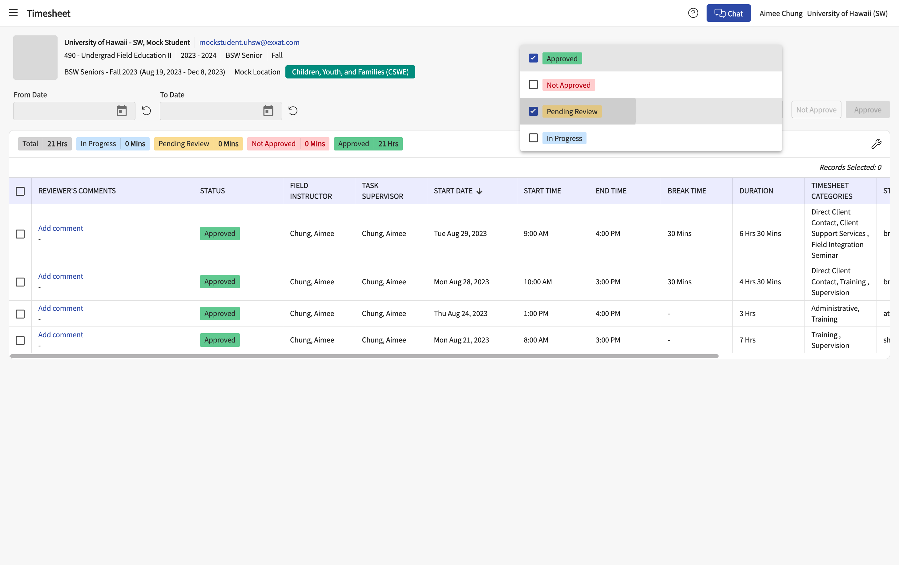This screenshot has height=565, width=899.
Task: Reset the From Date field
Action: (146, 111)
